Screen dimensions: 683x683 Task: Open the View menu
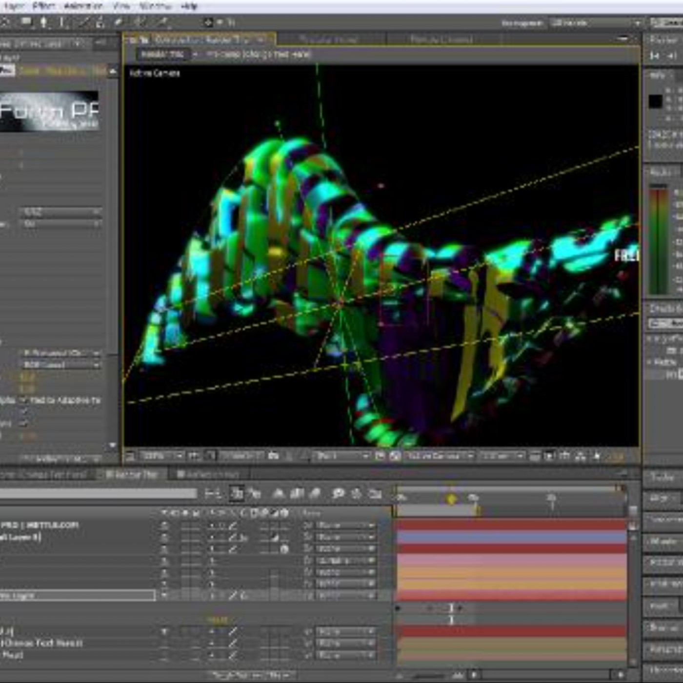click(x=121, y=6)
